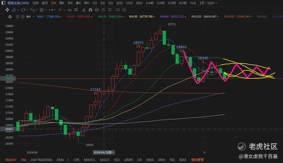283x163 pixels.
Task: Select the arrow annotation tool
Action: [60, 10]
